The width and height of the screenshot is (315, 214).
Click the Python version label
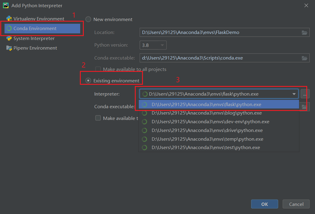pyautogui.click(x=111, y=45)
